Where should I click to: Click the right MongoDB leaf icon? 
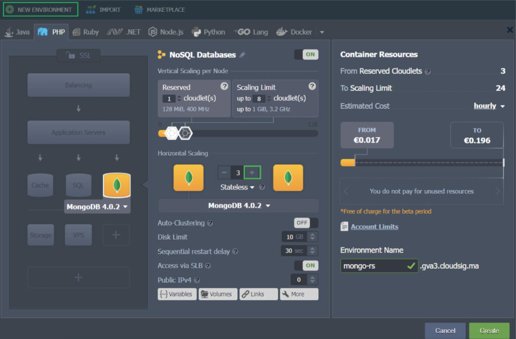288,178
